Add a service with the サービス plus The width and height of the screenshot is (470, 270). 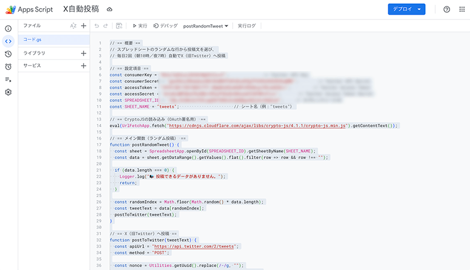pyautogui.click(x=83, y=66)
